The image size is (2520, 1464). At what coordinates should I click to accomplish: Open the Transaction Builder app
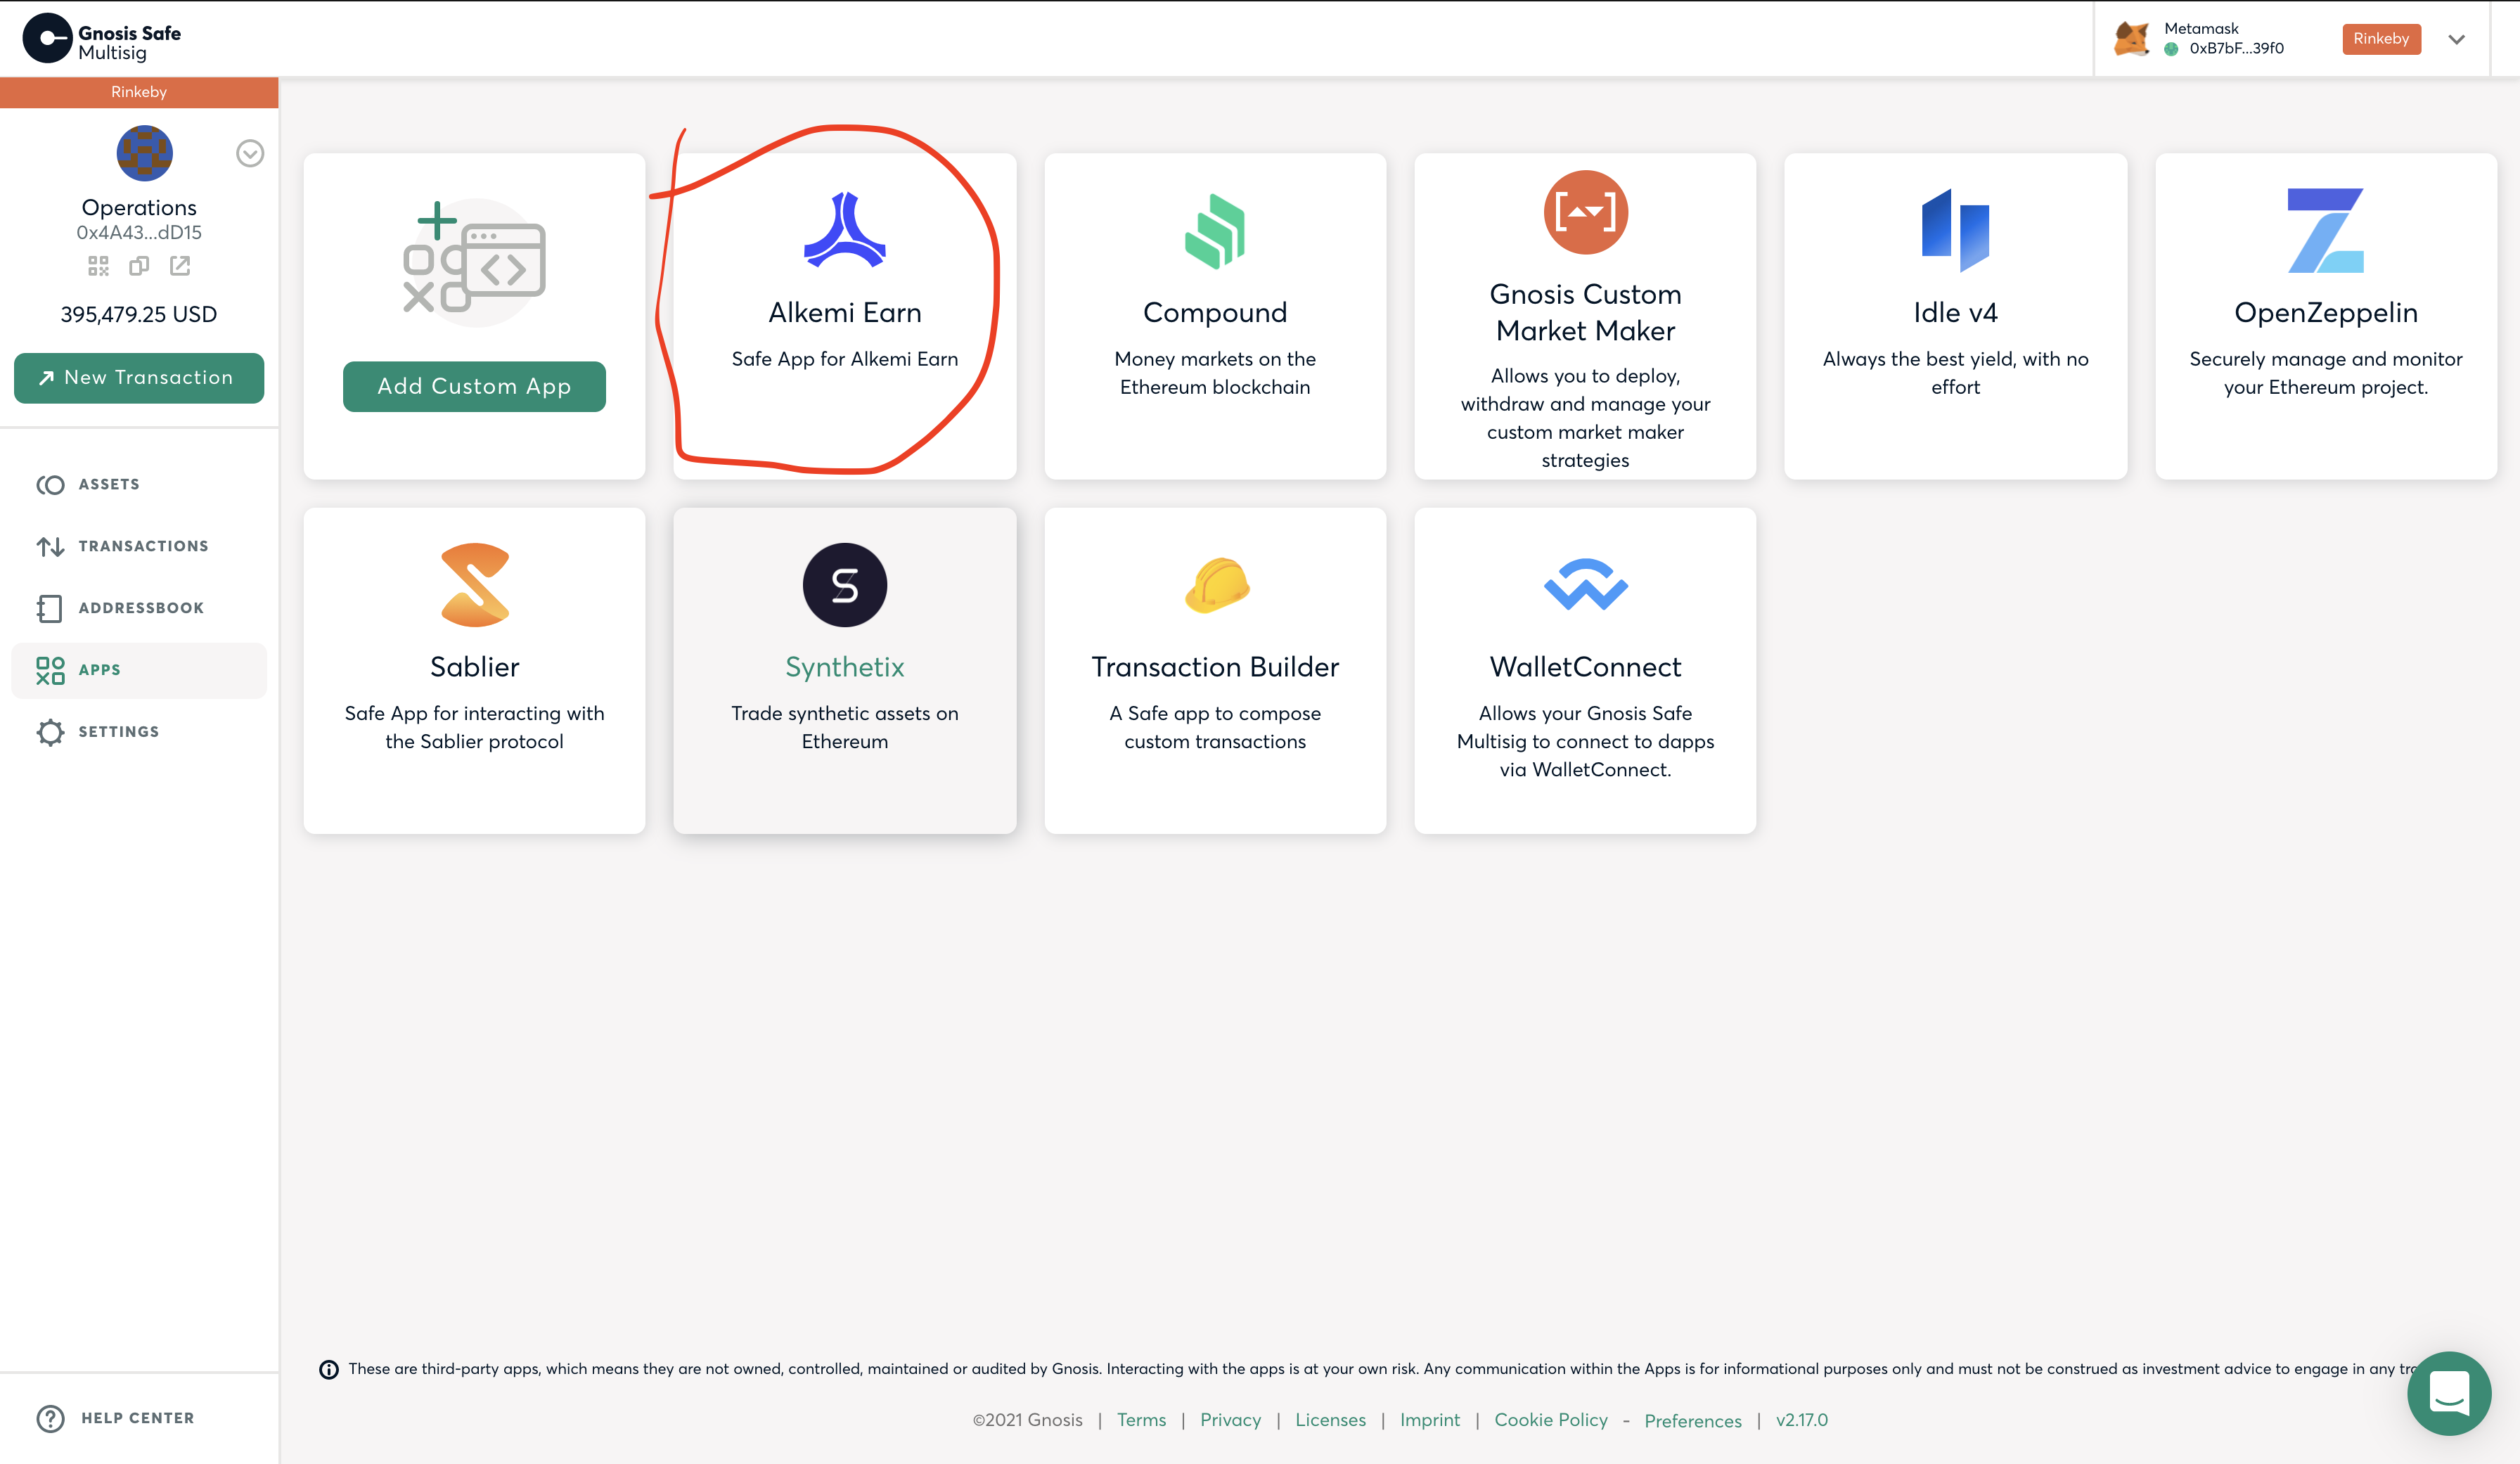[x=1215, y=667]
